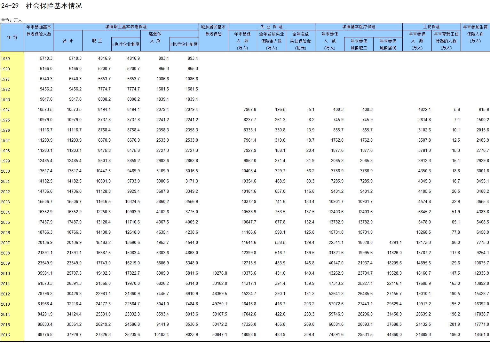
Task: Select value 21889.3 in the 2016 row
Action: (423, 335)
